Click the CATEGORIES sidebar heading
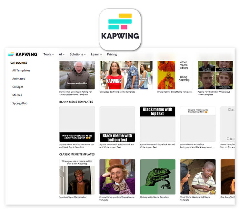This screenshot has width=240, height=210. 19,63
